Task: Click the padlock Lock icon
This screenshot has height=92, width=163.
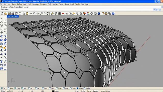Action: 81,14
